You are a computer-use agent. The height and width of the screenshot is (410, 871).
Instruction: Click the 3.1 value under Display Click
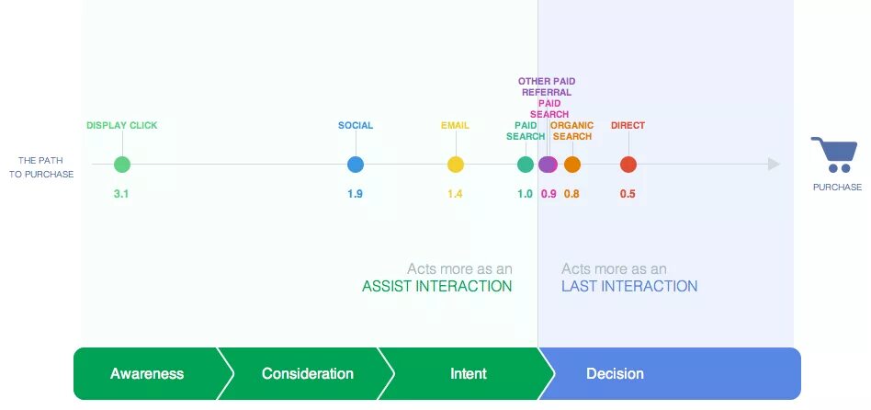click(120, 193)
